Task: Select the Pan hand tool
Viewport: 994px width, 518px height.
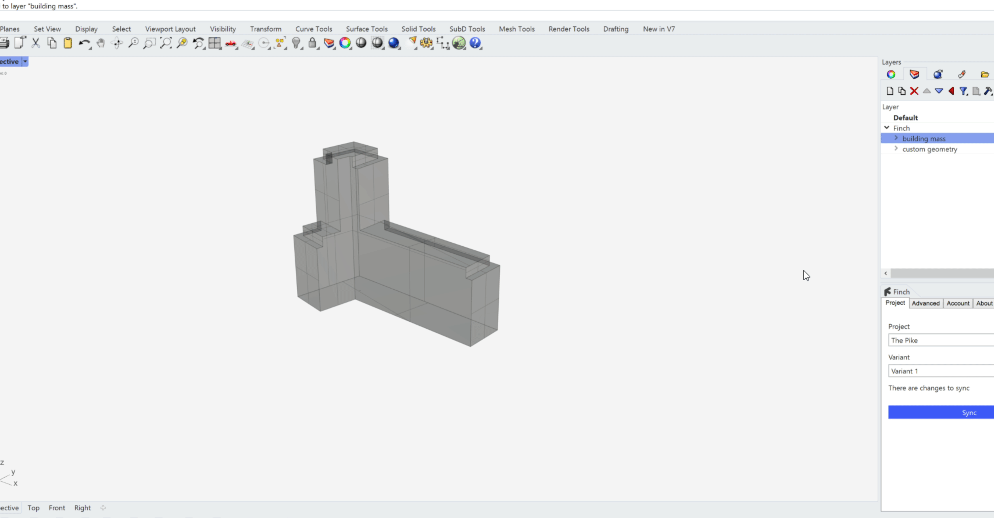Action: [x=101, y=43]
